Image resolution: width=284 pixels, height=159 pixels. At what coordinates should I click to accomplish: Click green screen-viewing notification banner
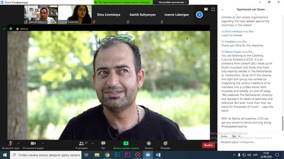click(x=123, y=2)
